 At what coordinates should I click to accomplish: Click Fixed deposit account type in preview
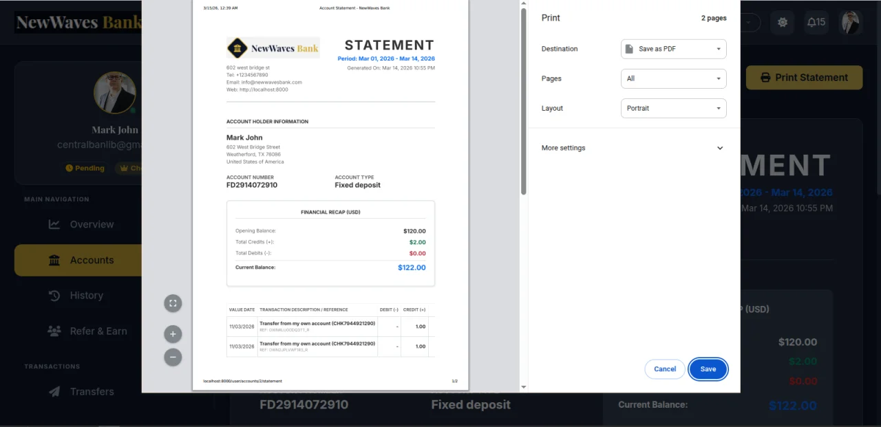coord(357,185)
